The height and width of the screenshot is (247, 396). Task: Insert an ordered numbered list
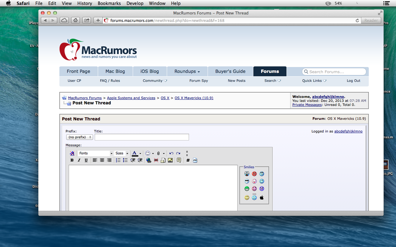[118, 160]
